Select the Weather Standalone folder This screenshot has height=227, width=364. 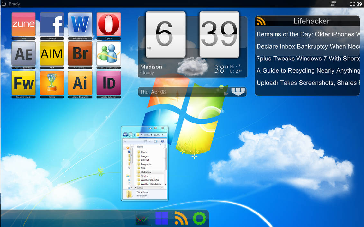(x=149, y=184)
